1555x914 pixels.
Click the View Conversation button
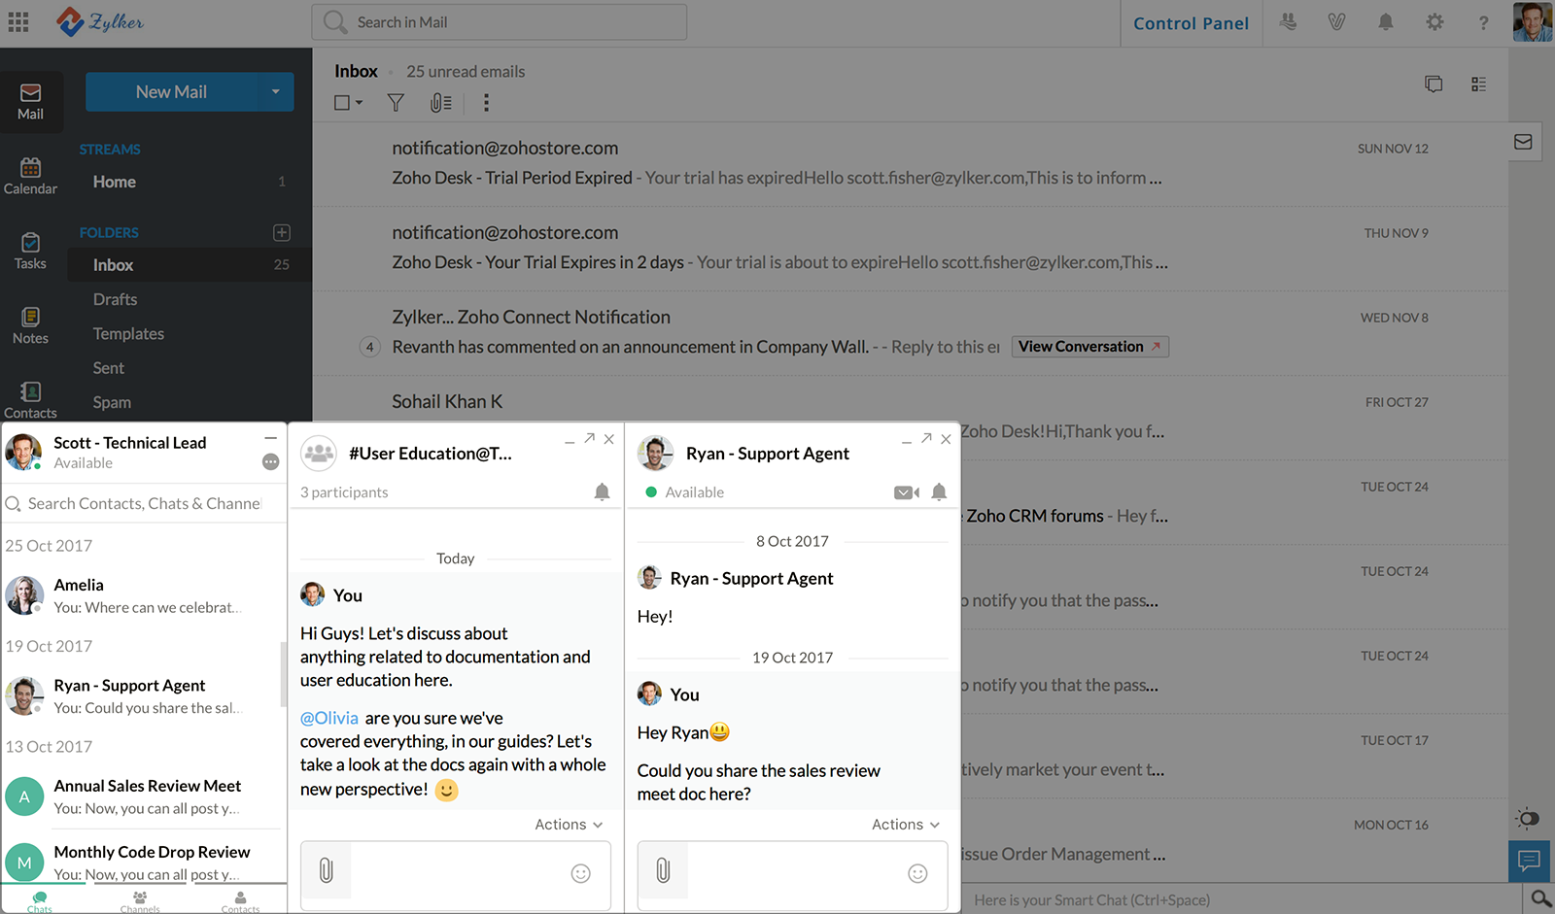(1088, 347)
